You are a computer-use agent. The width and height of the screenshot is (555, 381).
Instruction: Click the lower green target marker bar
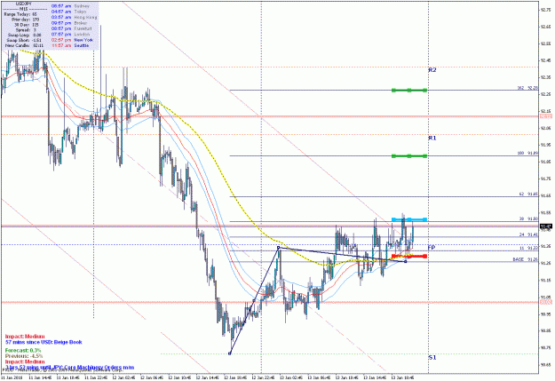tap(409, 155)
